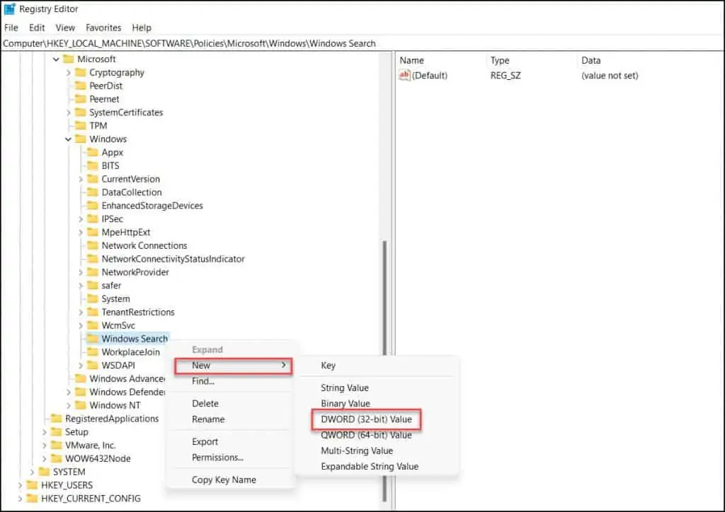The width and height of the screenshot is (725, 512).
Task: Select the Windows Defender key
Action: click(x=127, y=392)
